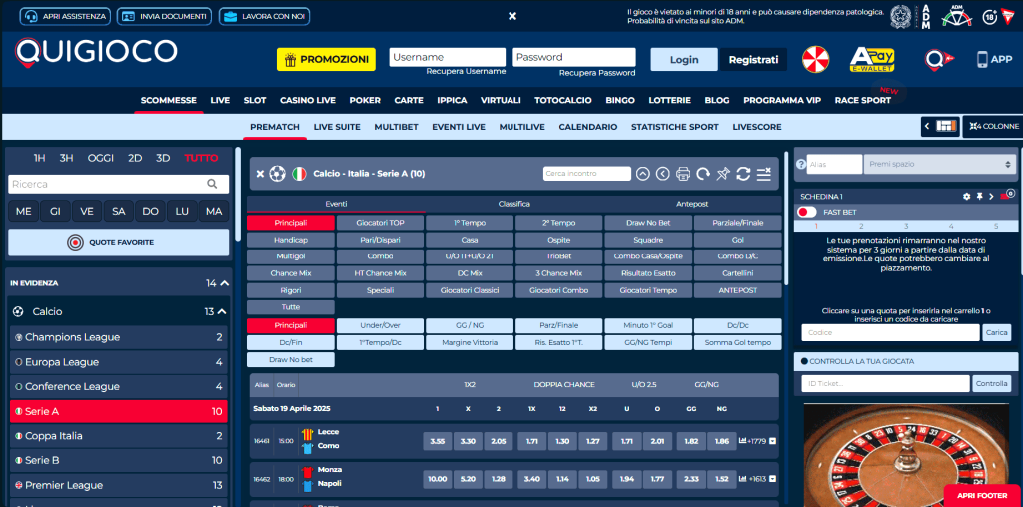Toggle the DO day filter

click(x=150, y=212)
